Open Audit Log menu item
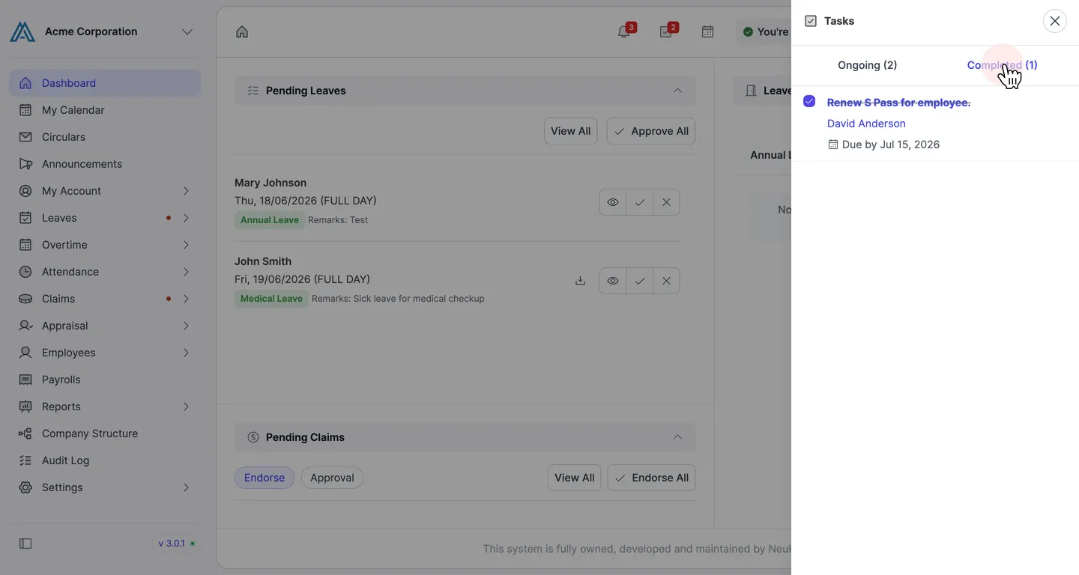This screenshot has width=1079, height=575. tap(105, 460)
